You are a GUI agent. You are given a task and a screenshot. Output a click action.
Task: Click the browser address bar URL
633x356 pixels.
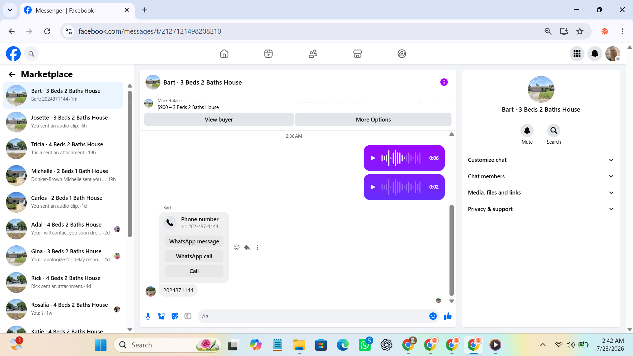150,31
